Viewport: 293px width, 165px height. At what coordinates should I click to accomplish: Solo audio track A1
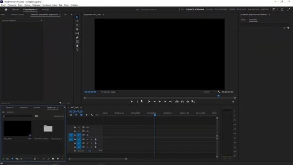coord(92,139)
